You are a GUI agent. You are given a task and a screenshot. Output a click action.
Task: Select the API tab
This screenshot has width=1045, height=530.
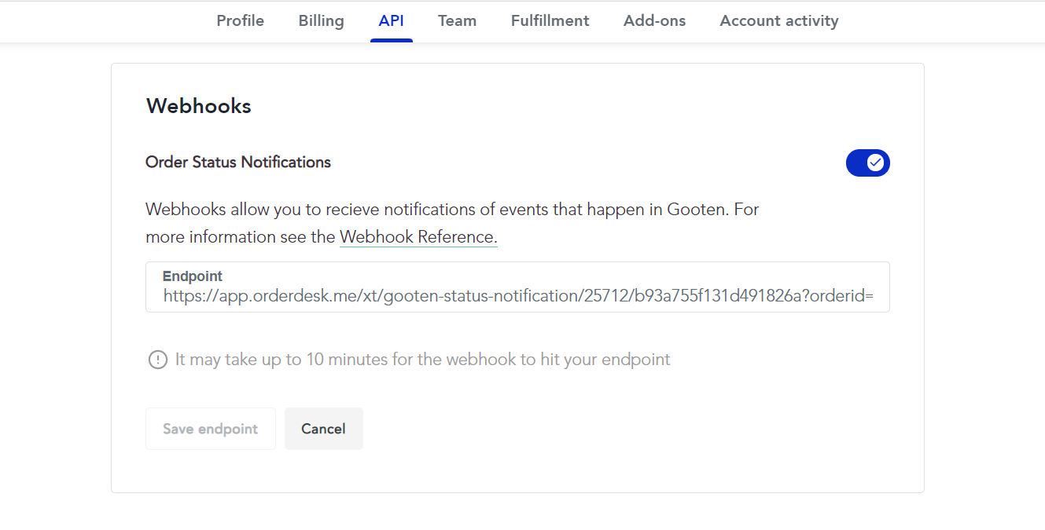(391, 21)
